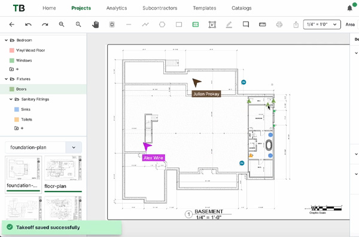Image resolution: width=359 pixels, height=237 pixels.
Task: Click the orange toilet marker on the plan
Action: (251, 155)
